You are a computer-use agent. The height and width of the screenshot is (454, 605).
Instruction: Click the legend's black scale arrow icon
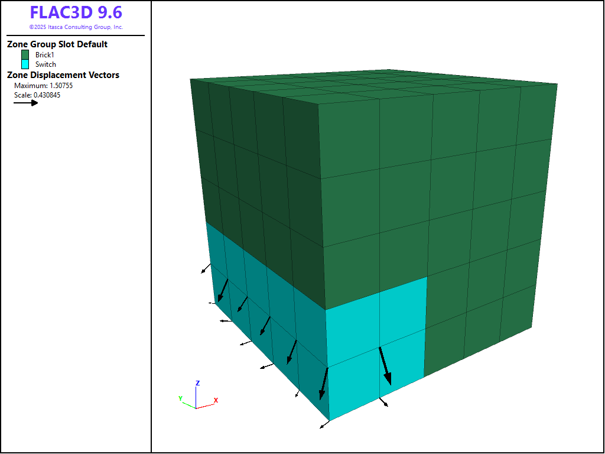point(25,103)
